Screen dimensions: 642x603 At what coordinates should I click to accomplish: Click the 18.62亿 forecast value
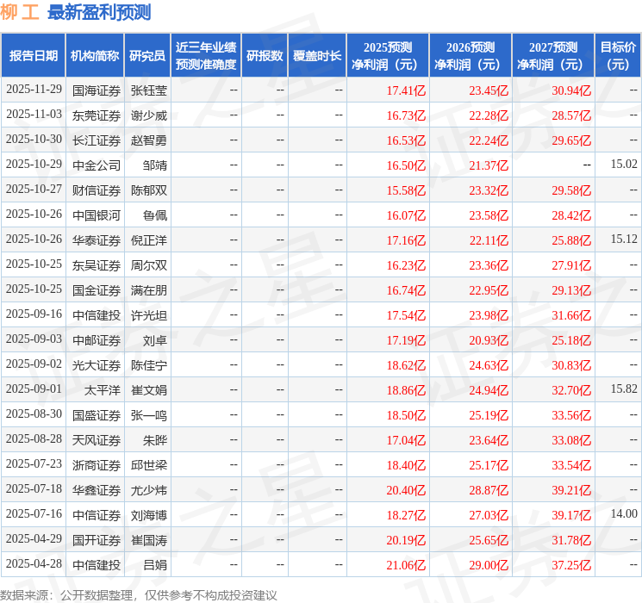[x=406, y=365]
